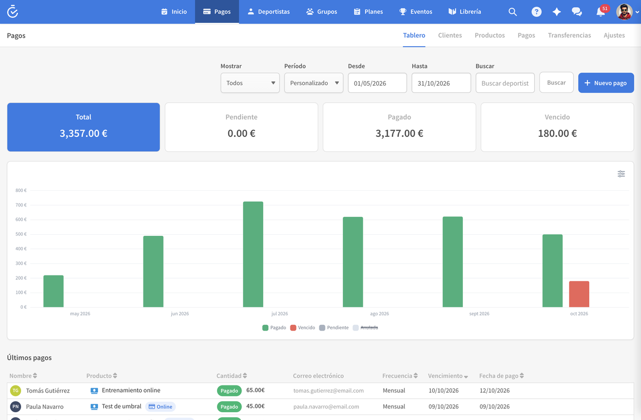Click paula.navarro@email.com email
641x420 pixels.
coord(326,407)
